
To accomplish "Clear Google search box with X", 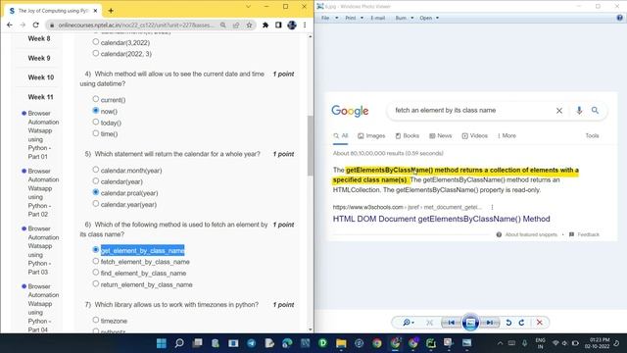I will (x=559, y=111).
